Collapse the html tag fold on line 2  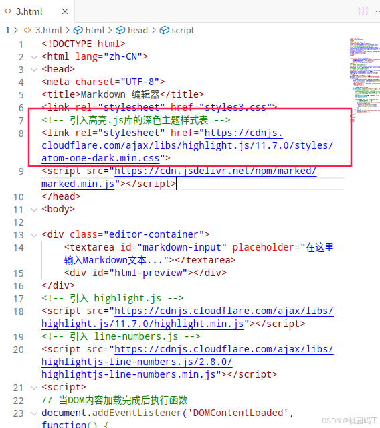click(x=34, y=57)
